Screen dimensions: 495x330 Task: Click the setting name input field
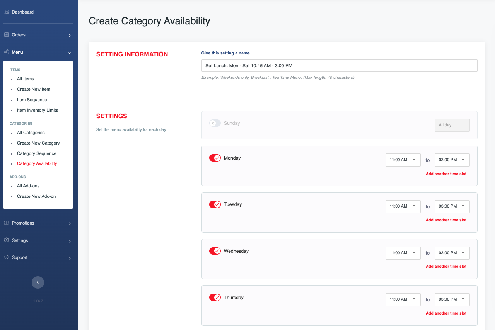pyautogui.click(x=339, y=66)
